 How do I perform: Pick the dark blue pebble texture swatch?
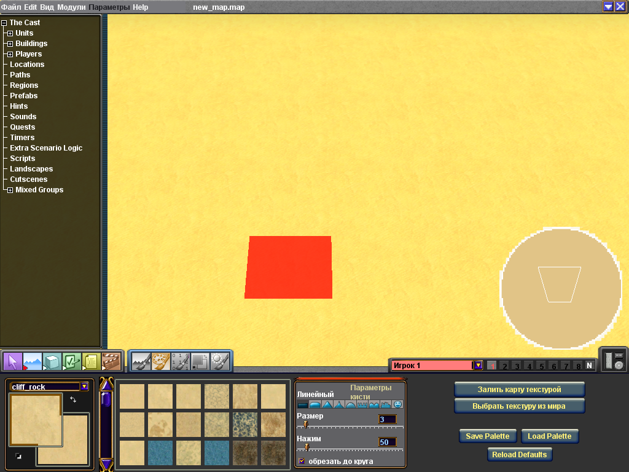click(245, 425)
